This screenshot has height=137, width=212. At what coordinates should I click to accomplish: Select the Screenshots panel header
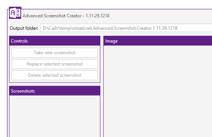pyautogui.click(x=55, y=91)
